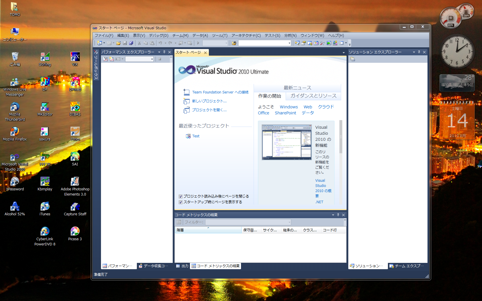Click the New Project toolbar icon
Screen dimensions: 482x301
point(99,43)
